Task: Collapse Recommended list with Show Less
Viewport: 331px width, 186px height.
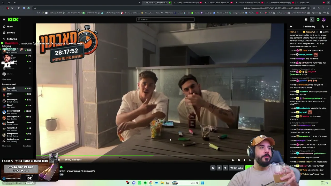Action: point(27,146)
